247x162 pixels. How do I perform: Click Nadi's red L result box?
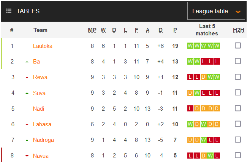[190, 108]
